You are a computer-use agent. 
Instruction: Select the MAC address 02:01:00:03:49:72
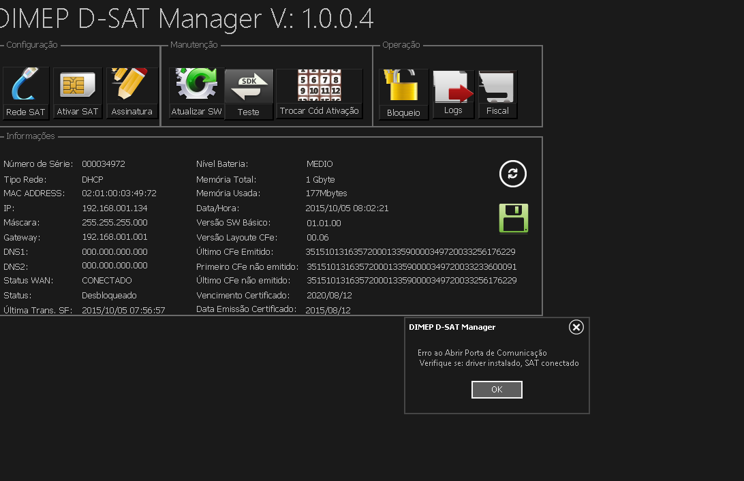119,193
